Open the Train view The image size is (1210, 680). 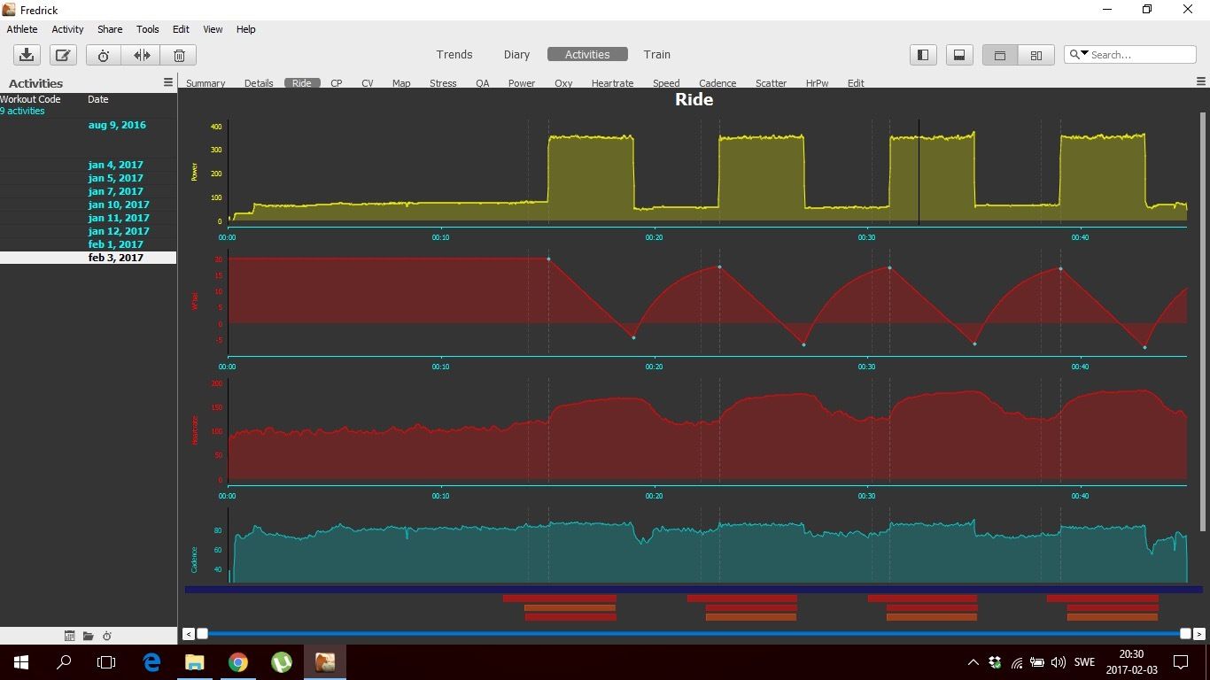pyautogui.click(x=656, y=54)
